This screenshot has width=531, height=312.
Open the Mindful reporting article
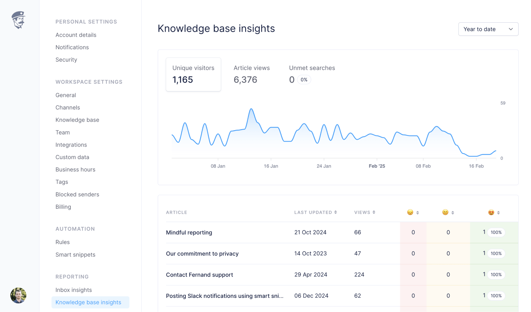[x=189, y=232]
